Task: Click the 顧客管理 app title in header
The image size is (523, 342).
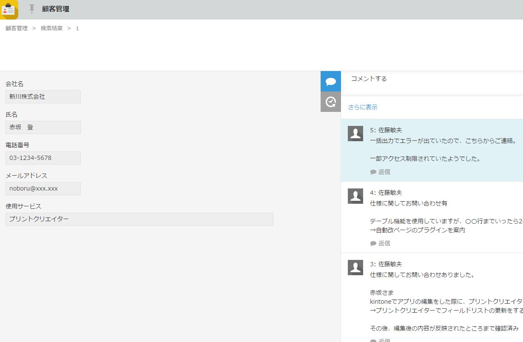Action: [x=56, y=9]
